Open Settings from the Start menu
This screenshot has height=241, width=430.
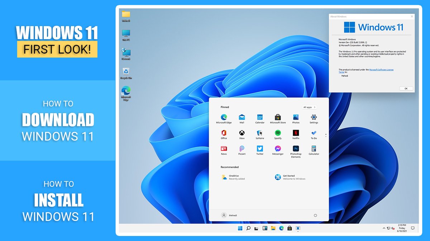[314, 119]
